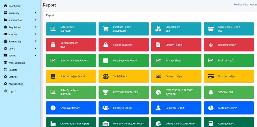Click the Damage Report trash can icon
Image resolution: width=257 pixels, height=127 pixels.
coord(53,45)
